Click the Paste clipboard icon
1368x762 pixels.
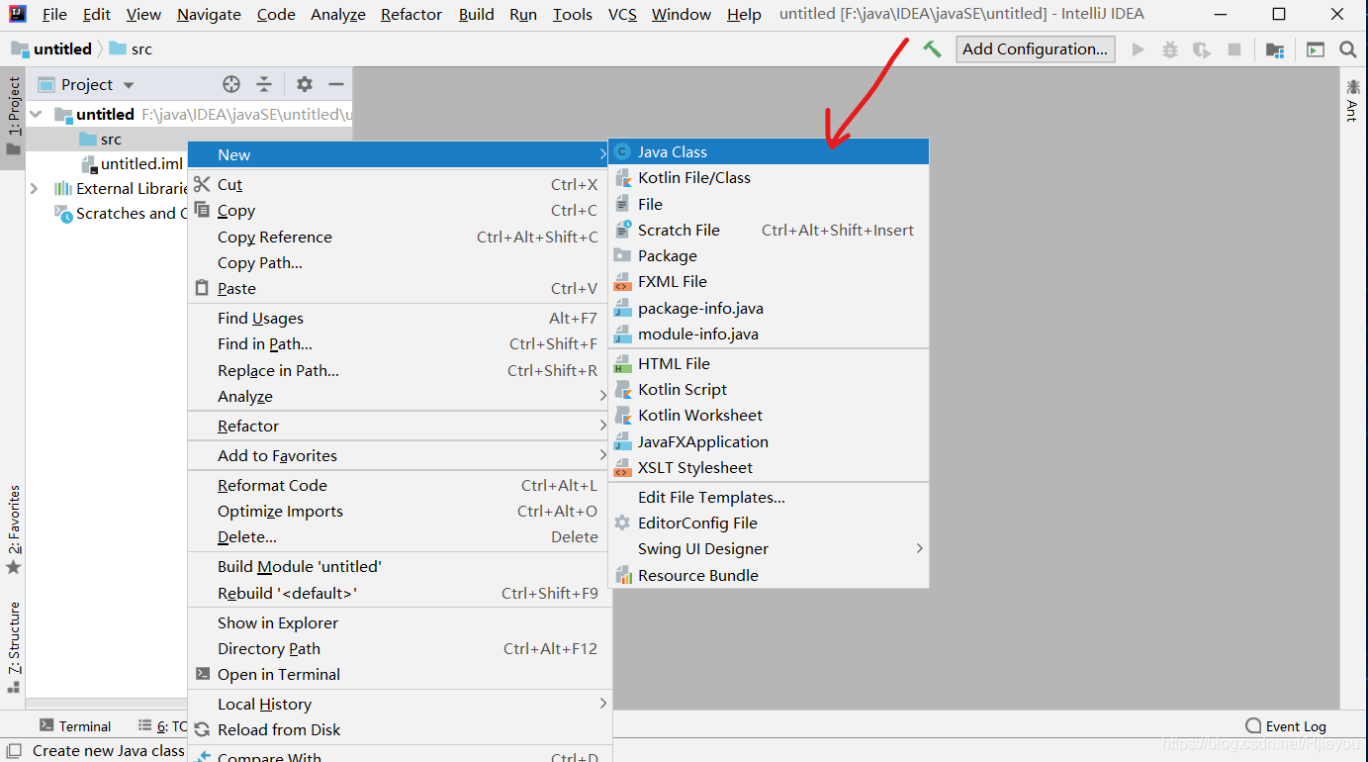[202, 288]
